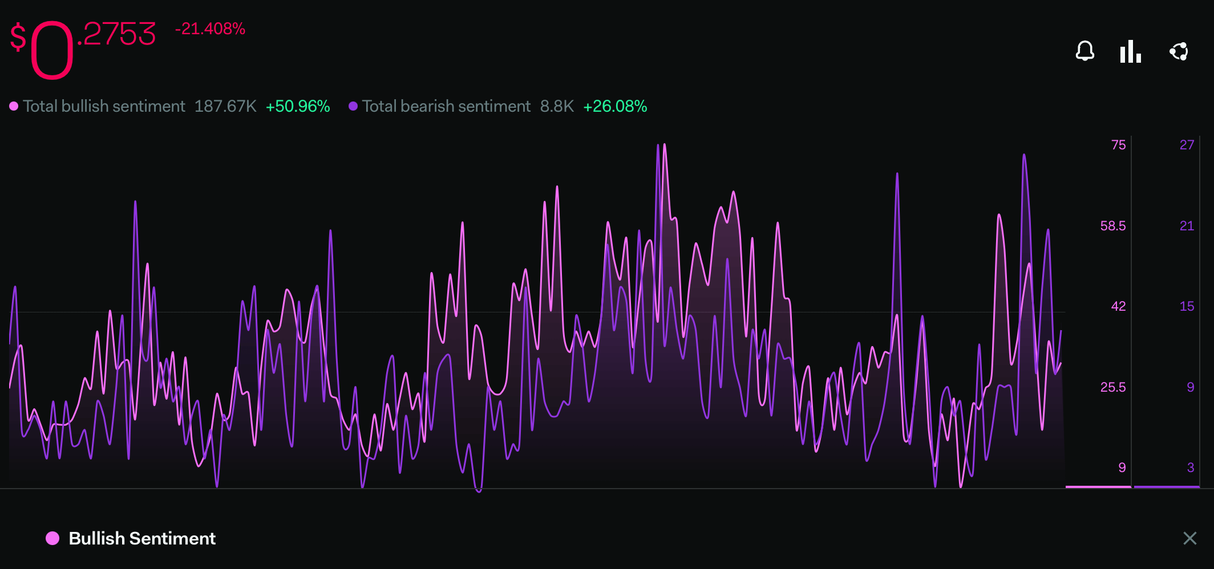Click the circular share nodes icon
Viewport: 1214px width, 569px height.
1179,51
